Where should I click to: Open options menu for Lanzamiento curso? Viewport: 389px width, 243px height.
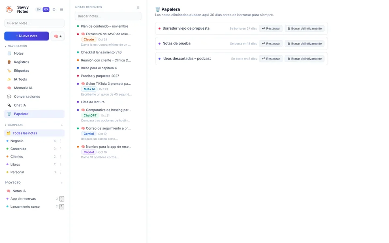[x=62, y=207]
